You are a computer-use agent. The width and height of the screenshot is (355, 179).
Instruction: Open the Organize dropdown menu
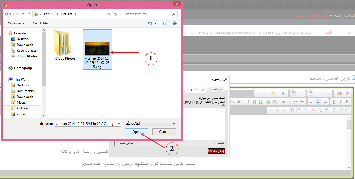tap(16, 23)
